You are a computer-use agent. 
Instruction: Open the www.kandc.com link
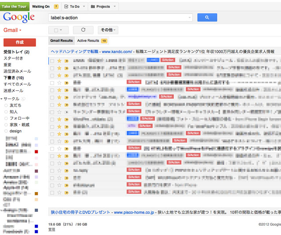coord(117,52)
